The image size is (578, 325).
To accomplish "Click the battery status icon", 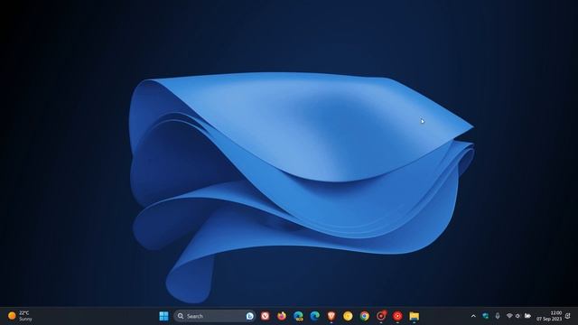I will (x=527, y=316).
